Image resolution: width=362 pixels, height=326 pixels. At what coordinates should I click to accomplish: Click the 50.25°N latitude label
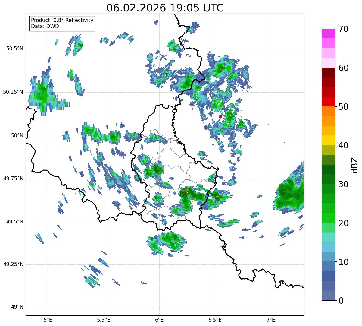13,92
